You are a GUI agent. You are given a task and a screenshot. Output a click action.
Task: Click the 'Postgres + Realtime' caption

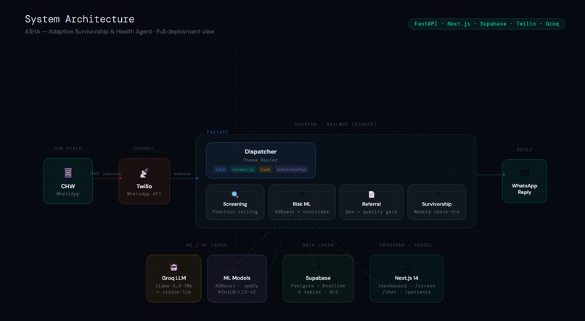pos(318,286)
